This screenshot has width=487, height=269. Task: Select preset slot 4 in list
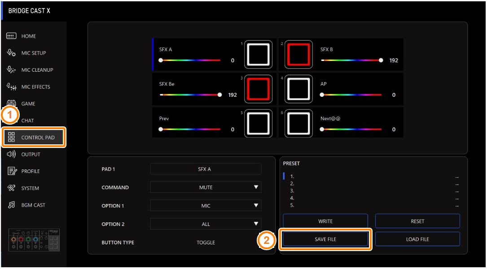(372, 198)
